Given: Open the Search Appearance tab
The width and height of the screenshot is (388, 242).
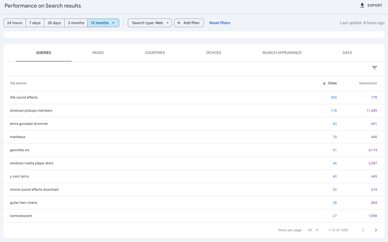Looking at the screenshot, I should [x=282, y=53].
